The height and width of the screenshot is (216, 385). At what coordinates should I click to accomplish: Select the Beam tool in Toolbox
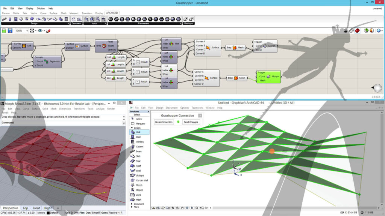point(139,151)
